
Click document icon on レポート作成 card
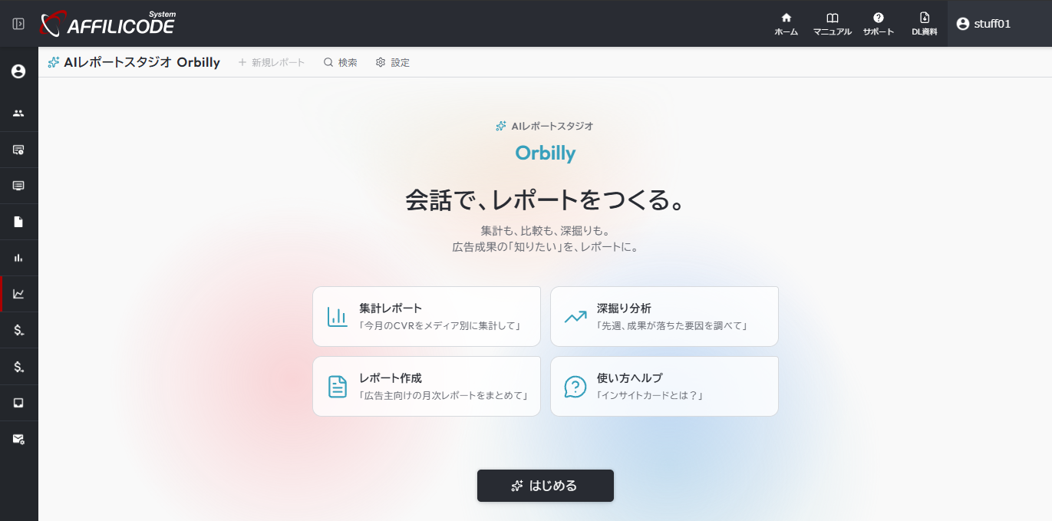pyautogui.click(x=338, y=386)
